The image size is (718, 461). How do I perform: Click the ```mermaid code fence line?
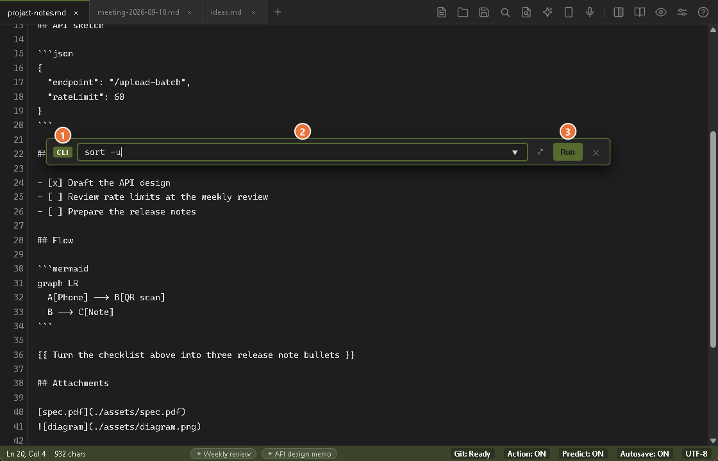[63, 268]
